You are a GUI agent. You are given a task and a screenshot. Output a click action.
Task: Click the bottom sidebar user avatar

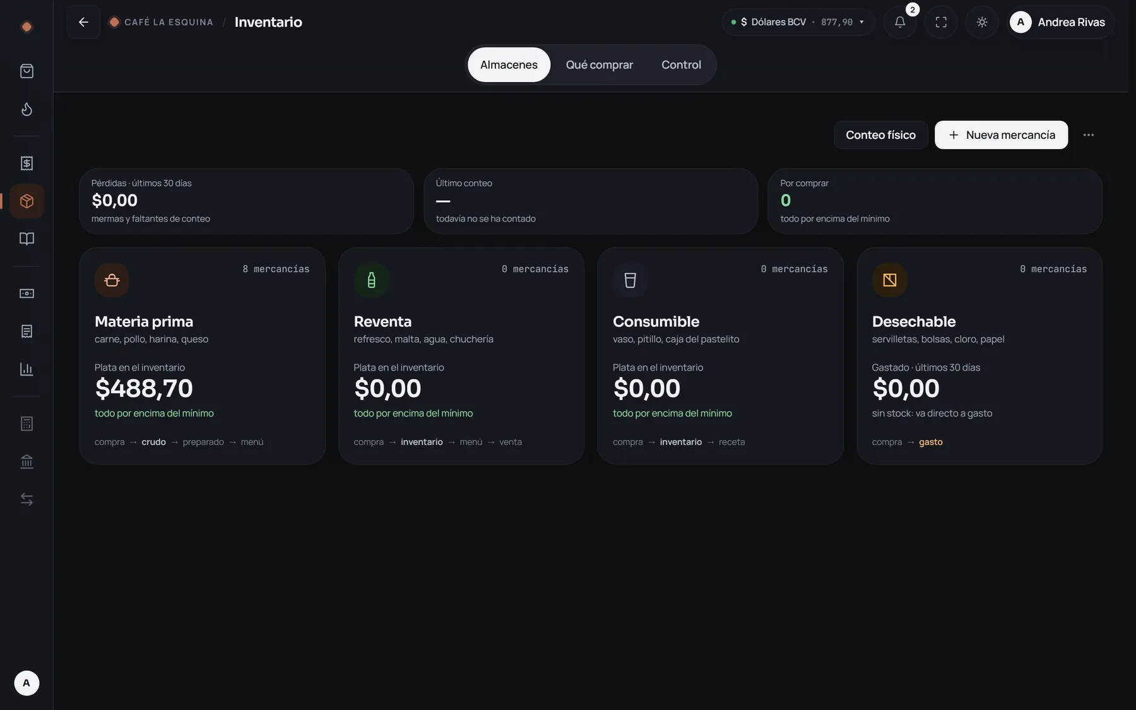(x=27, y=683)
